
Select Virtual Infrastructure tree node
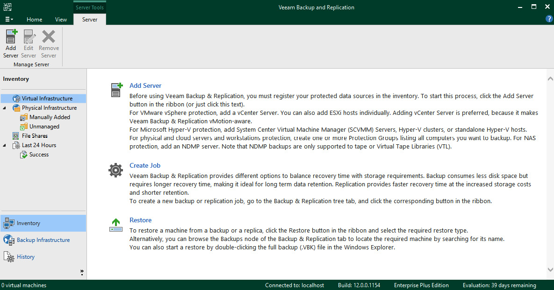click(x=43, y=99)
